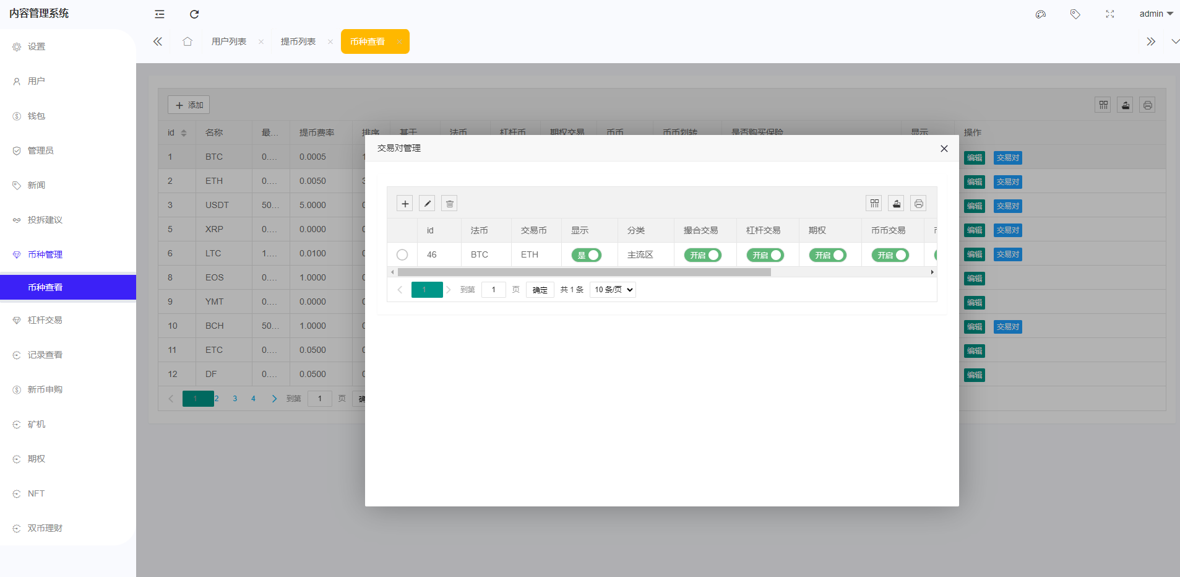Switch to the 用户列表 tab
The height and width of the screenshot is (577, 1180).
pos(228,41)
